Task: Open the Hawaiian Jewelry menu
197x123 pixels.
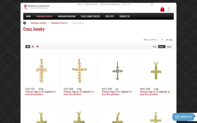Action: click(x=45, y=16)
